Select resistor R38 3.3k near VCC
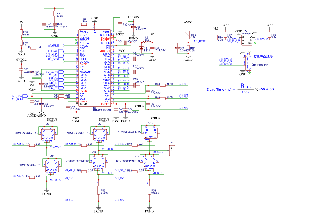The image size is (312, 220). (269, 35)
